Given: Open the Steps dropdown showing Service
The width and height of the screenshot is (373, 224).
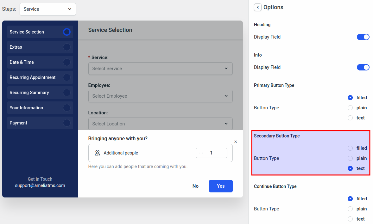Looking at the screenshot, I should 48,9.
